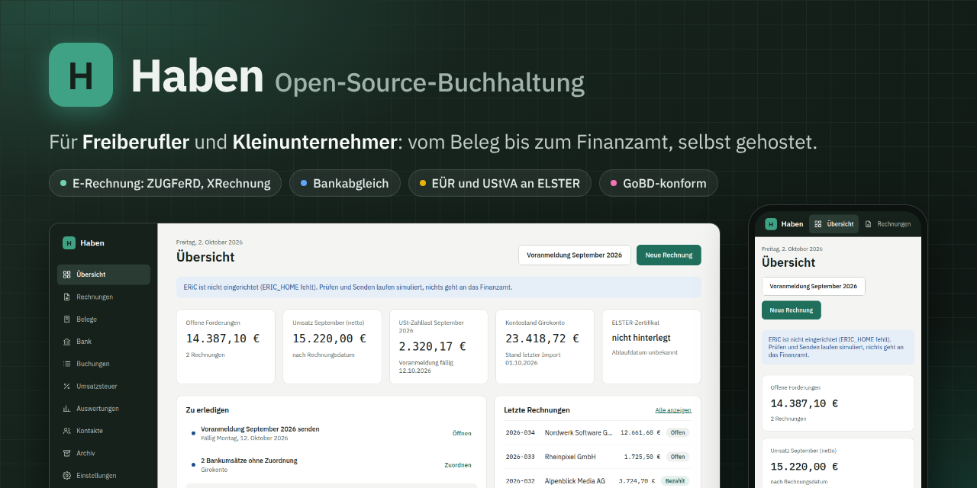This screenshot has height=488, width=977.
Task: Click the Öffnen link for Voranmeldung task
Action: pos(462,433)
